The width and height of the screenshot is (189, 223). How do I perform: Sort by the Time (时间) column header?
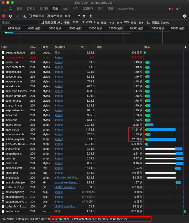coord(119,47)
